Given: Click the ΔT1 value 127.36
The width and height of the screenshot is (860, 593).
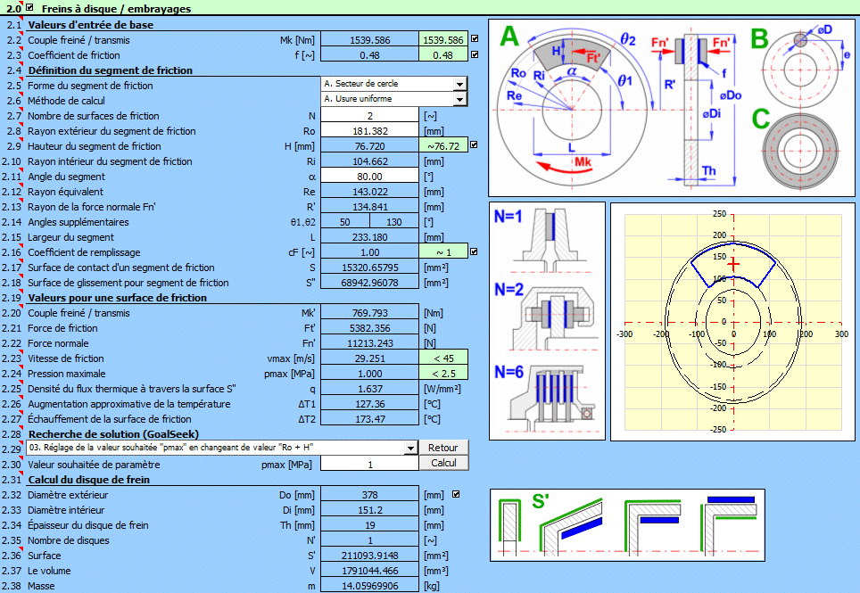Looking at the screenshot, I should click(x=369, y=404).
